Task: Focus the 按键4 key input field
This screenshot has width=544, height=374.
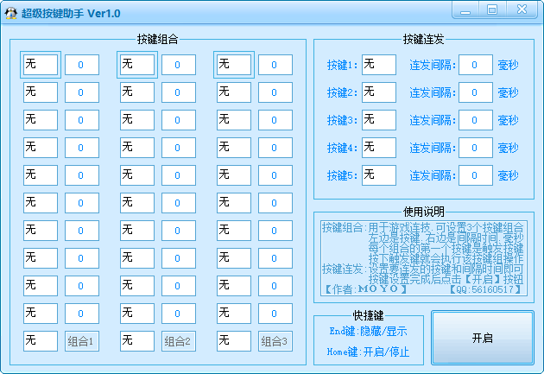Action: point(379,148)
